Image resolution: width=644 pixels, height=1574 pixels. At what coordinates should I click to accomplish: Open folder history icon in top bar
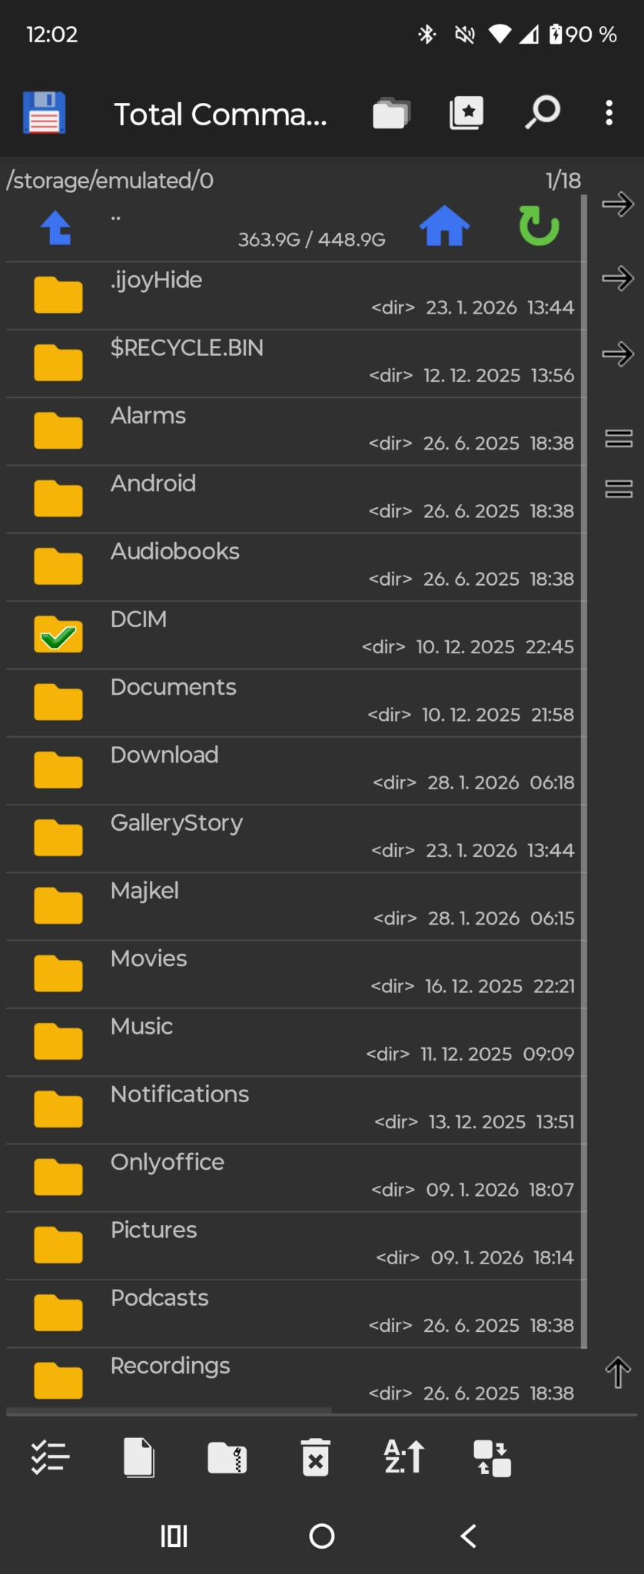pos(391,114)
